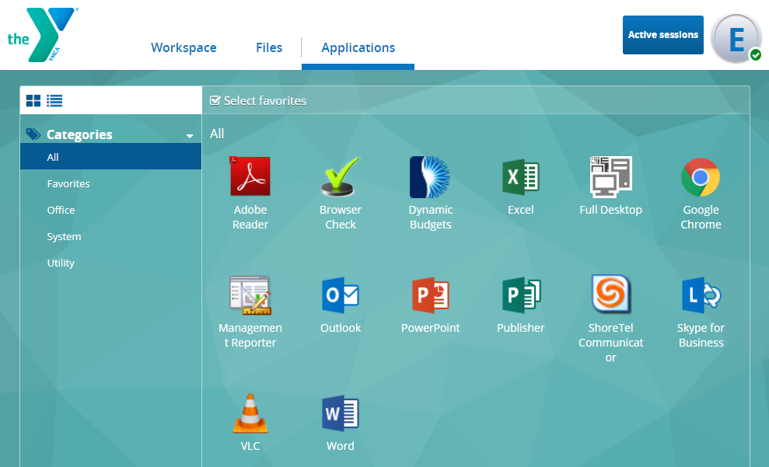Launch the Full Desktop session

pos(610,176)
